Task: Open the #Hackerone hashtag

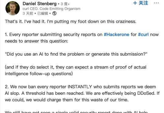Action: pos(117,35)
